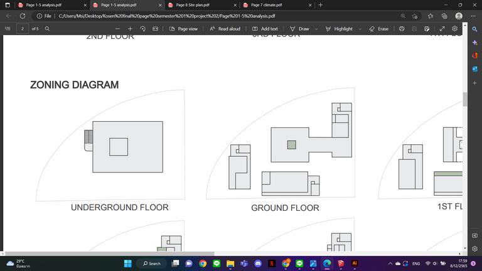The height and width of the screenshot is (271, 482).
Task: Open File Explorer from taskbar
Action: click(x=230, y=263)
